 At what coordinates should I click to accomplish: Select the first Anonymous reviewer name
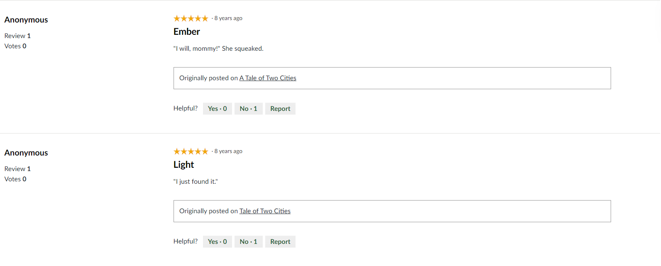click(26, 20)
